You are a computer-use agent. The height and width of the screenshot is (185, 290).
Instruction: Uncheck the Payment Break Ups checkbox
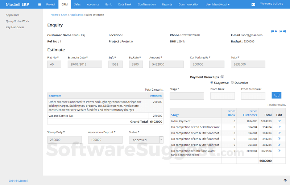coord(223,77)
